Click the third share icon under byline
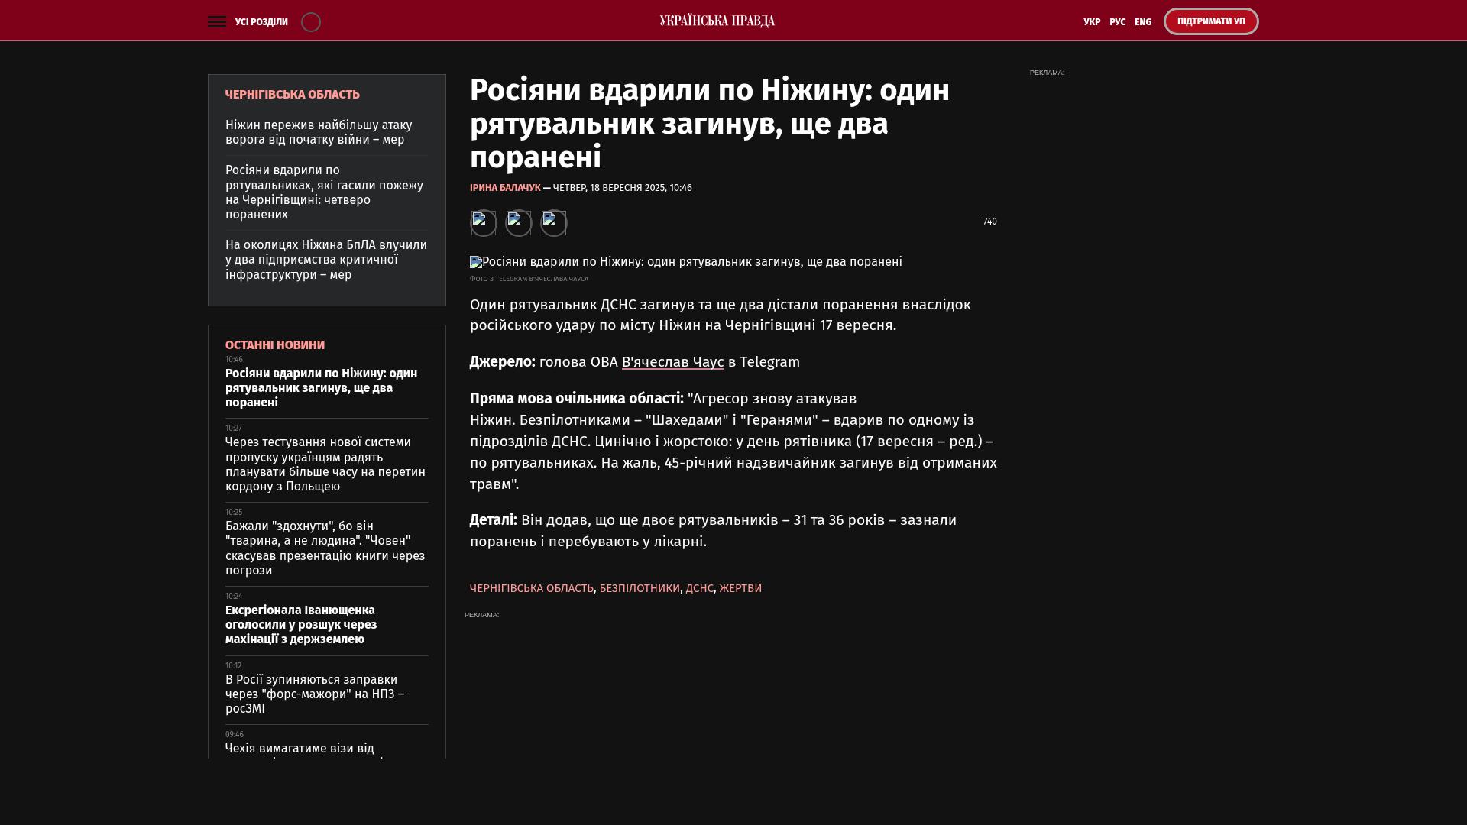The image size is (1467, 825). pyautogui.click(x=554, y=223)
